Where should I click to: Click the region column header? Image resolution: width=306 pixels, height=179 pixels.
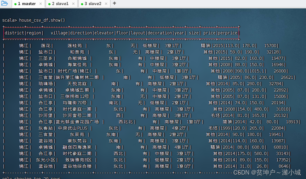coord(34,33)
